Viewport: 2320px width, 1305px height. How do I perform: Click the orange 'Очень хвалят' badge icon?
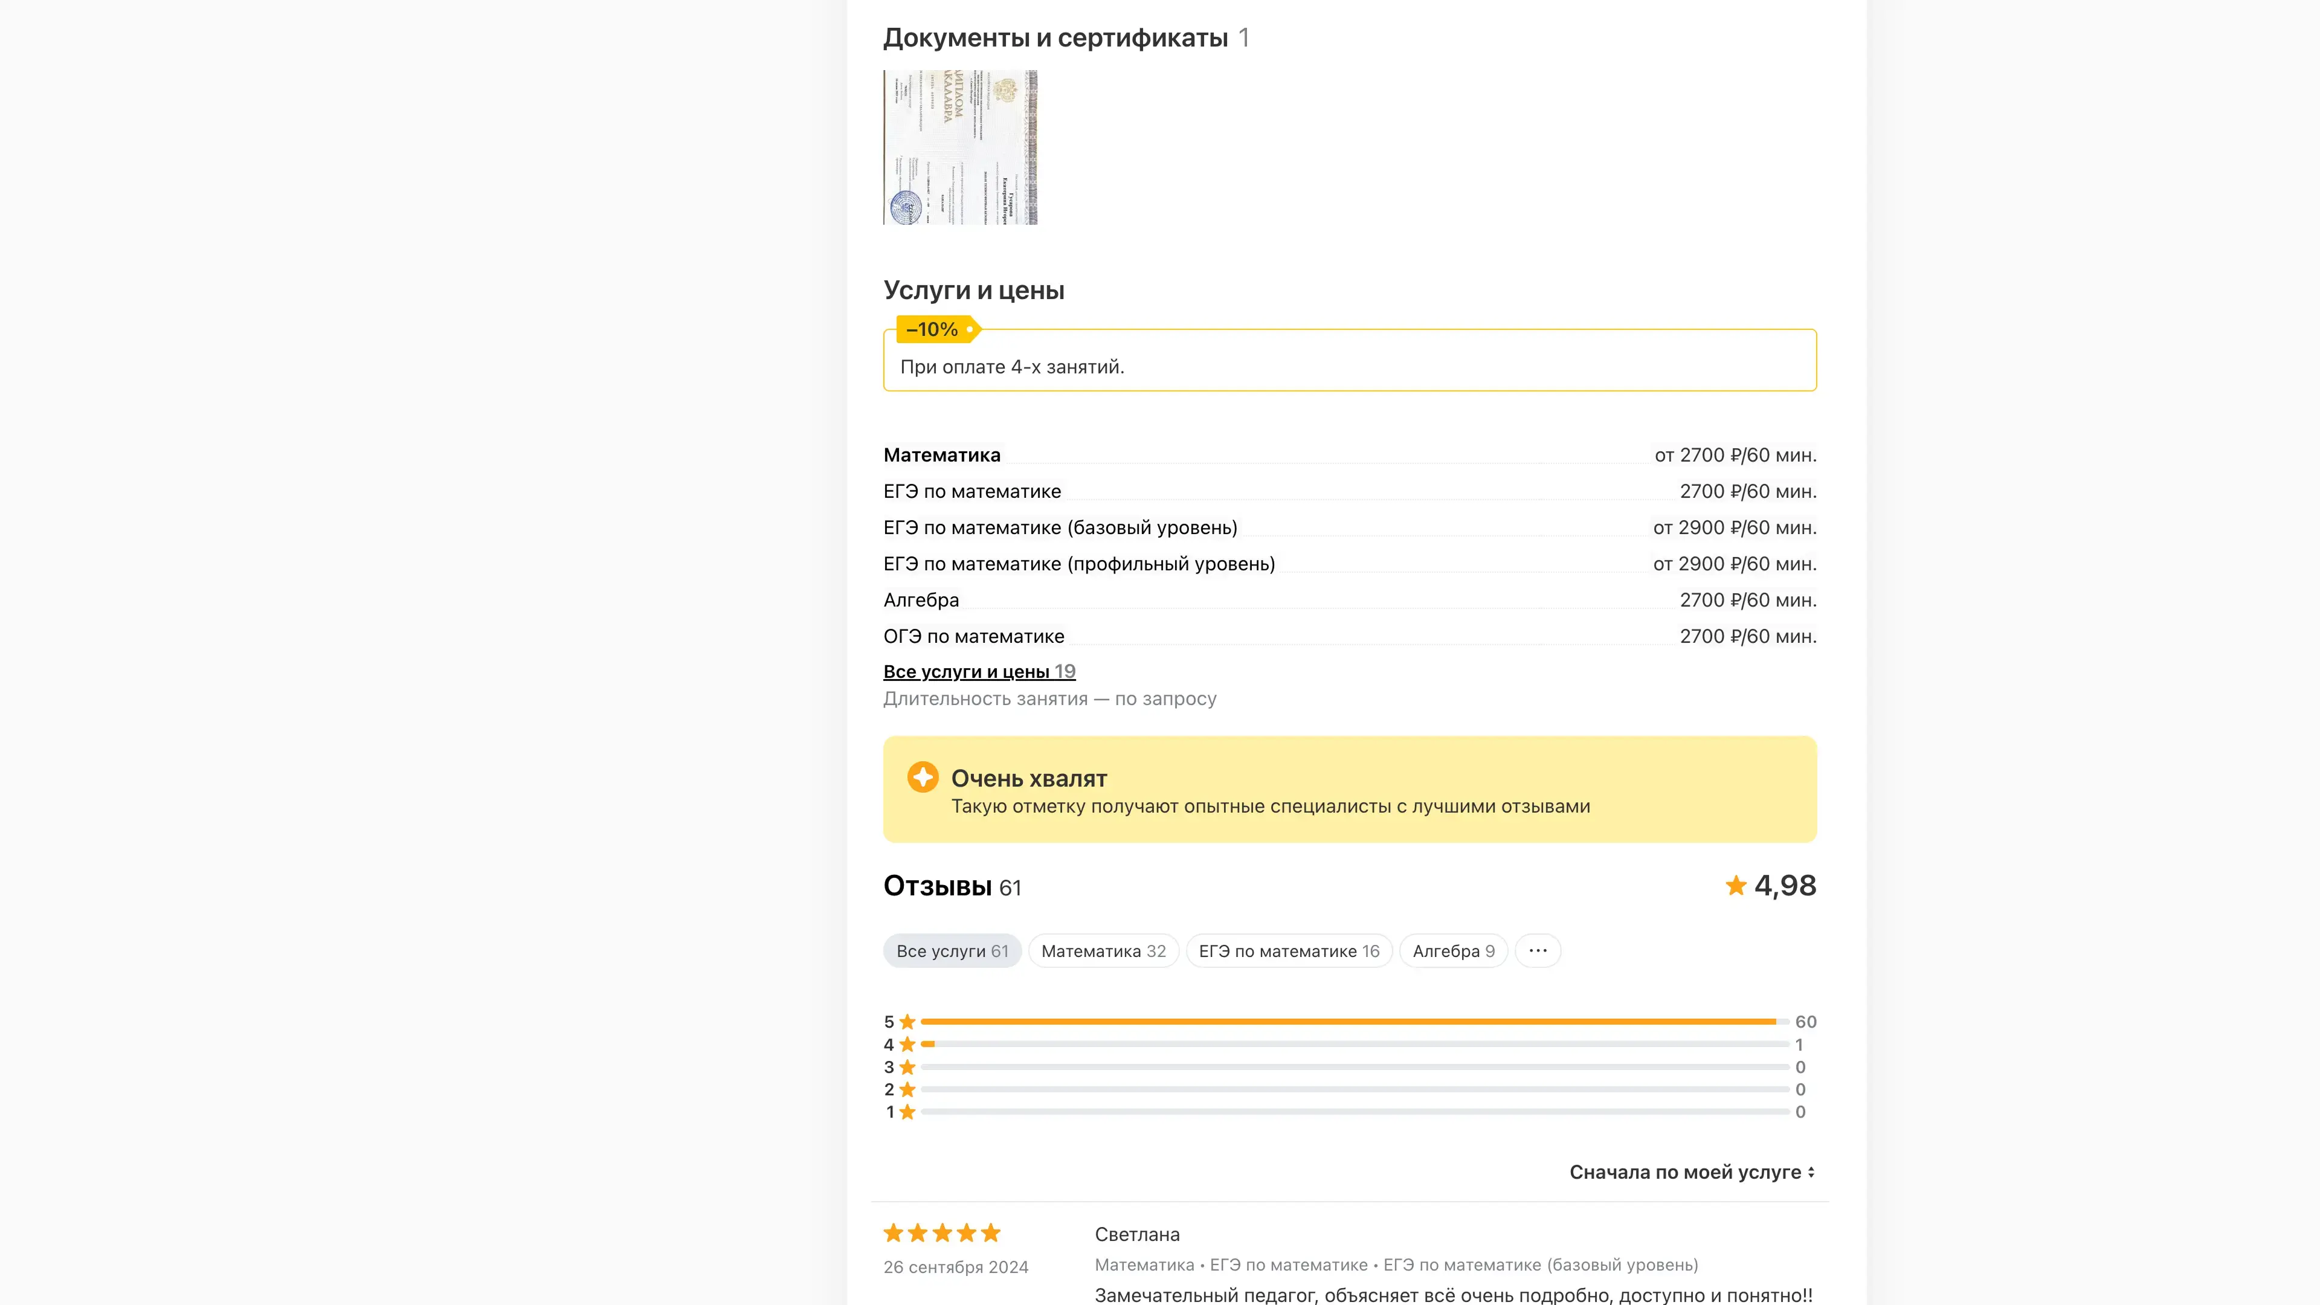point(922,777)
